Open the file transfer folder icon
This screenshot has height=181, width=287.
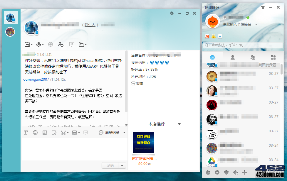coord(27,44)
